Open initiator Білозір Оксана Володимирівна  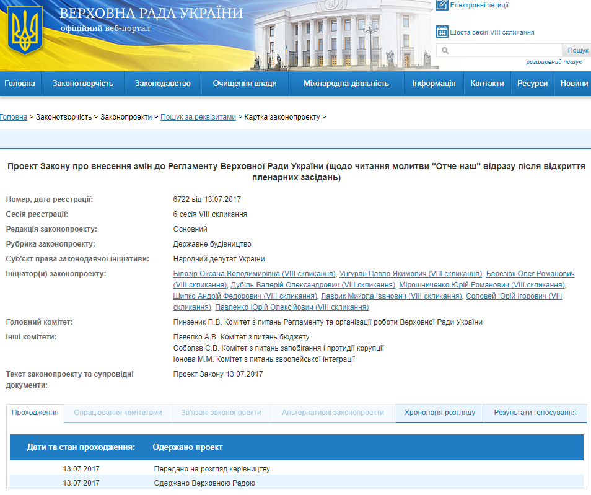pyautogui.click(x=255, y=274)
